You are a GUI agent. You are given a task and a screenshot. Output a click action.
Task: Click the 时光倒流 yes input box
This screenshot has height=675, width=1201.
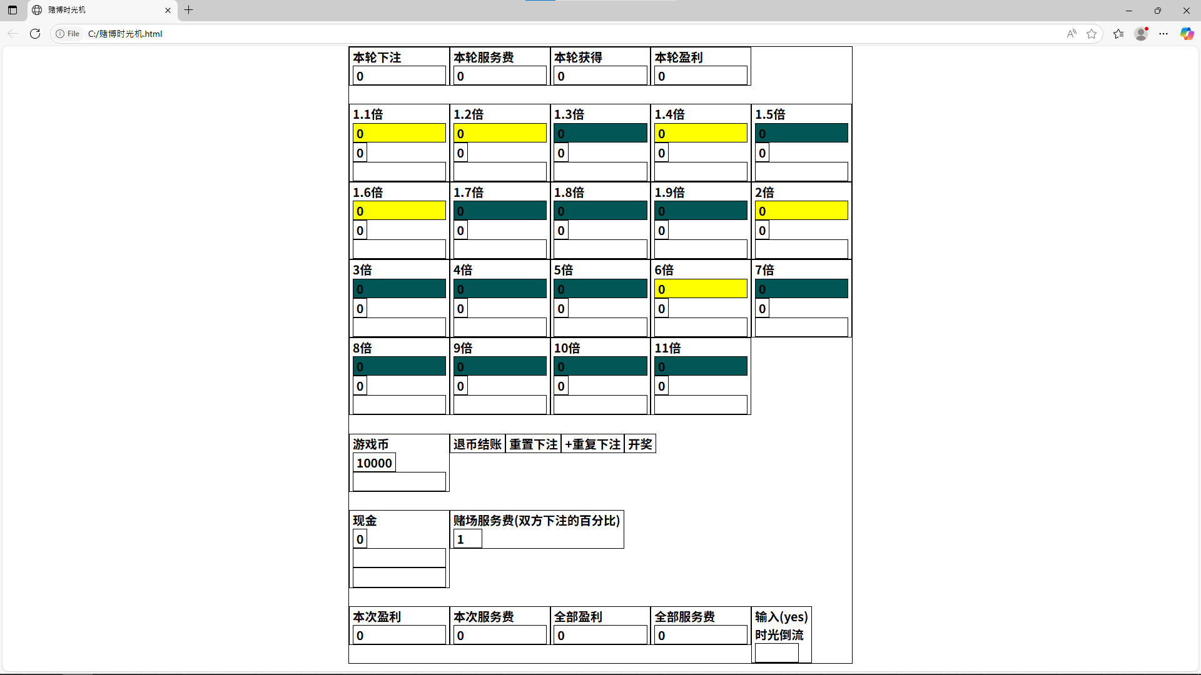tap(776, 653)
